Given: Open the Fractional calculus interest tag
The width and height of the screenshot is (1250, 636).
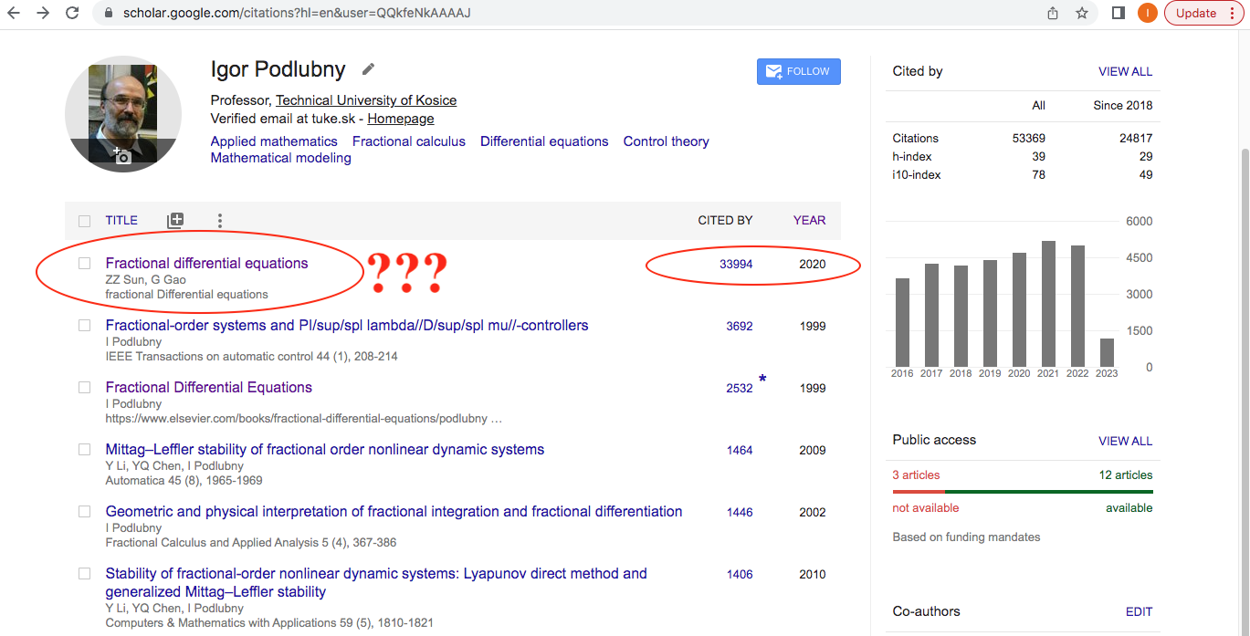Looking at the screenshot, I should 408,141.
